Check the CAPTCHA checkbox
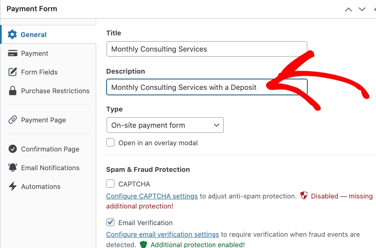This screenshot has height=248, width=376. (110, 184)
